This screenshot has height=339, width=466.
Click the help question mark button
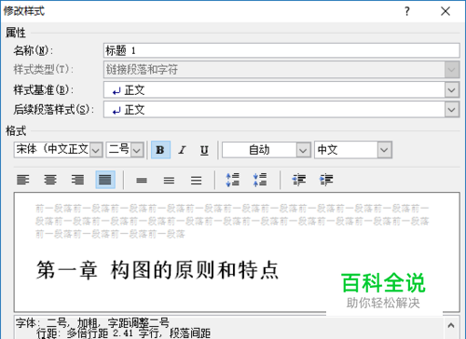pos(407,11)
